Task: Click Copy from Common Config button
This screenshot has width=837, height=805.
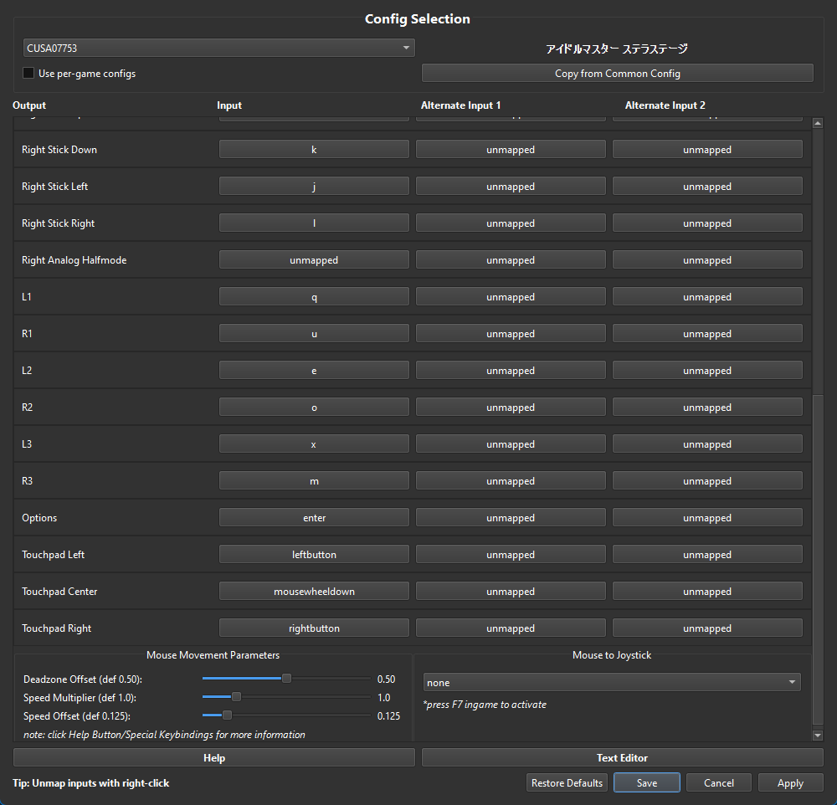Action: (617, 73)
